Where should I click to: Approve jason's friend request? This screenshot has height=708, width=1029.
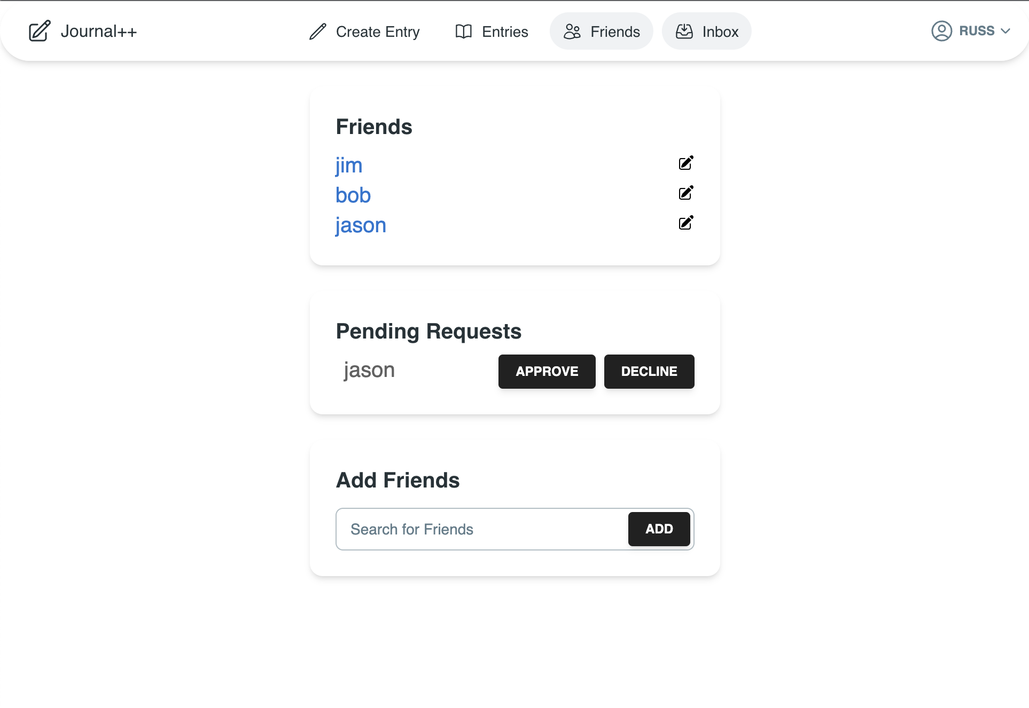[x=546, y=371]
